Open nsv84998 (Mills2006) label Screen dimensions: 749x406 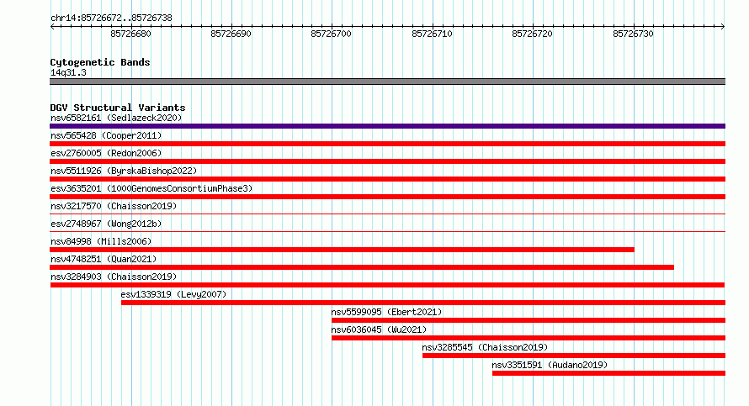(101, 241)
